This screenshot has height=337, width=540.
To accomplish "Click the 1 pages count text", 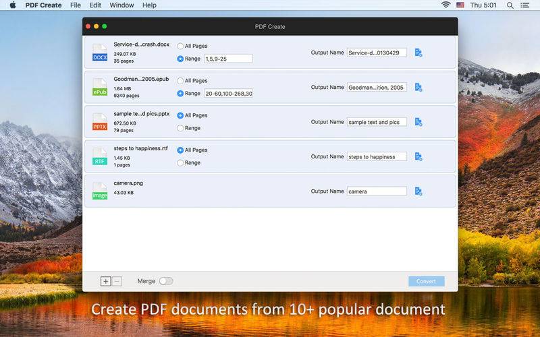I will 122,165.
